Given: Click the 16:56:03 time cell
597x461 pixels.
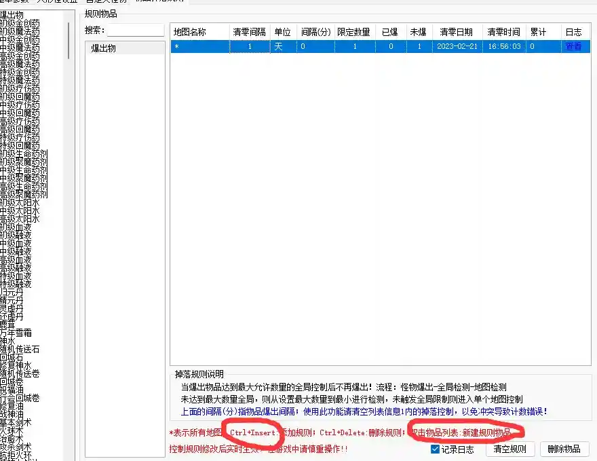Looking at the screenshot, I should click(x=504, y=46).
